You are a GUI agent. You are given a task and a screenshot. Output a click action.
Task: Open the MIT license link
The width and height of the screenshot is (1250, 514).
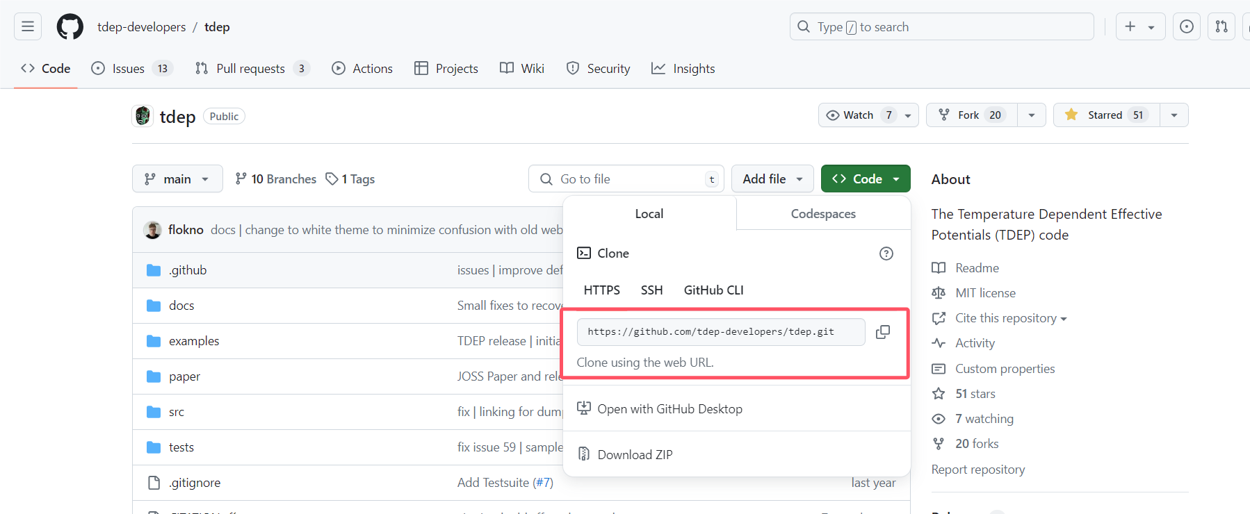[x=985, y=293]
